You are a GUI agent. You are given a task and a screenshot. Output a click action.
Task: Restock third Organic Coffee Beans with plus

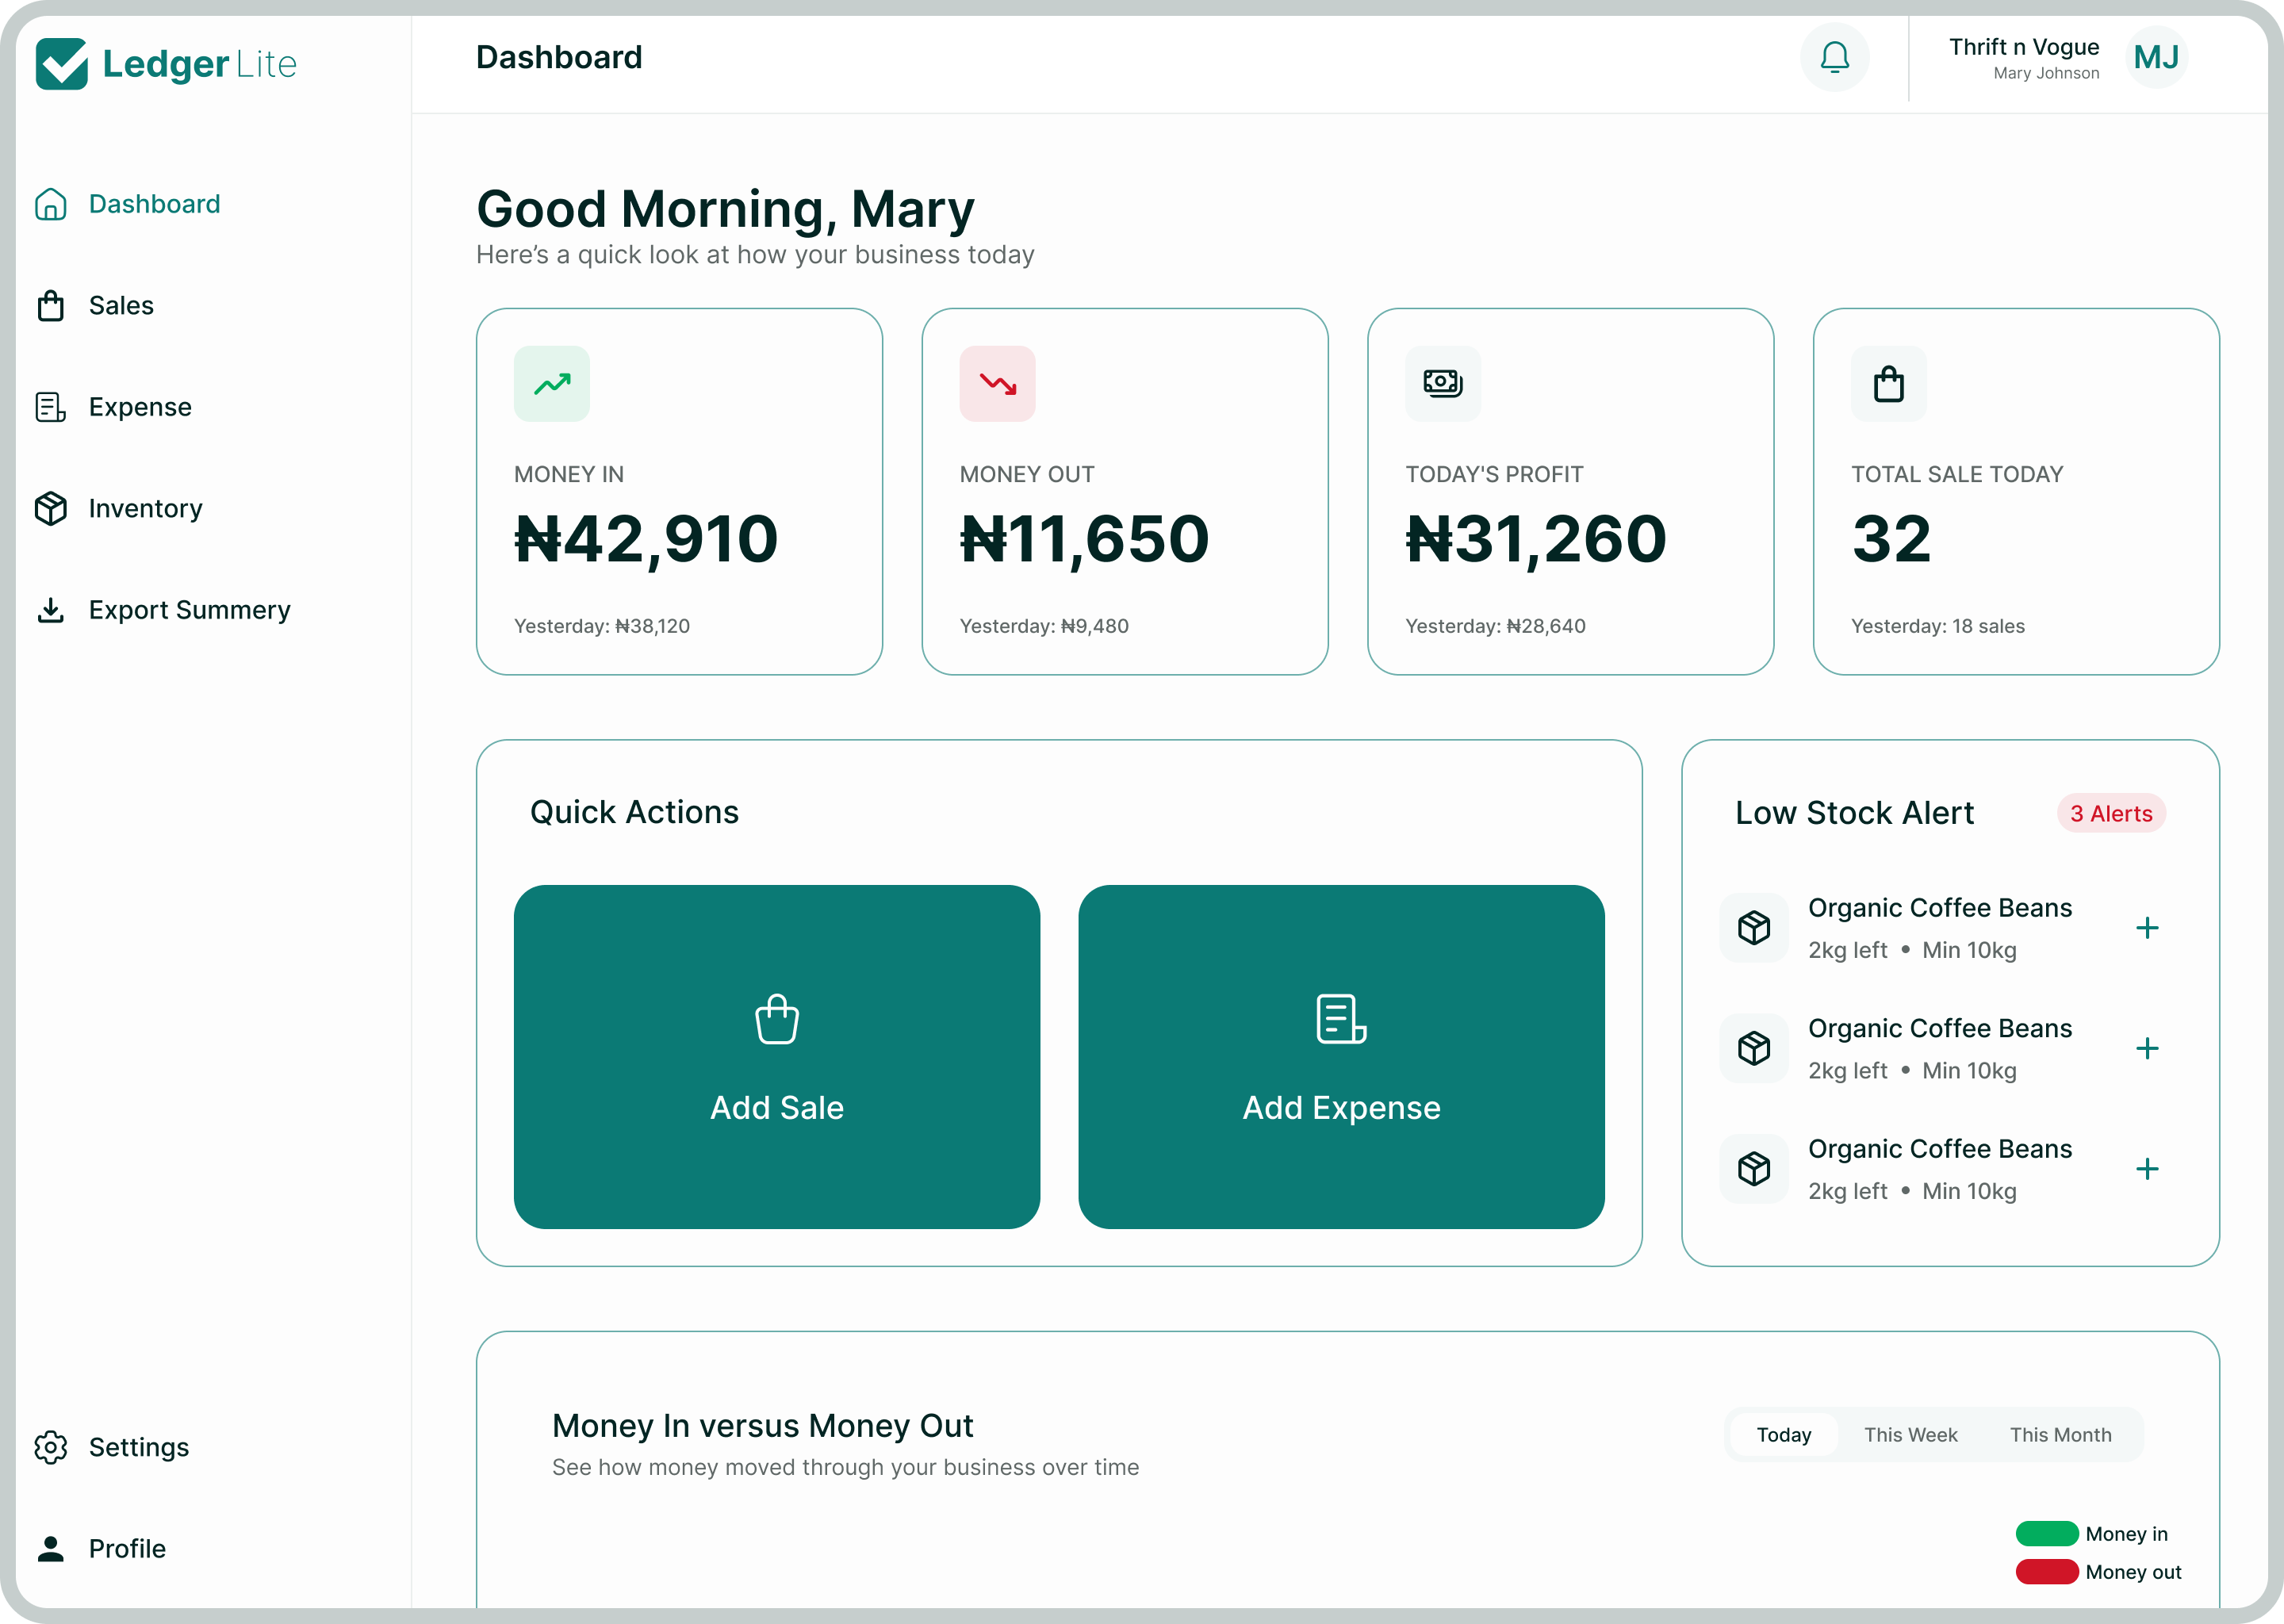coord(2147,1169)
